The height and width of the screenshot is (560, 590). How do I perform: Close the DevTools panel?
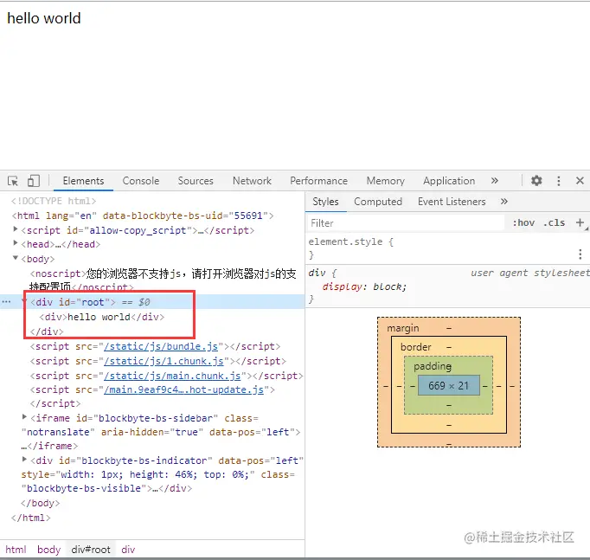click(580, 181)
